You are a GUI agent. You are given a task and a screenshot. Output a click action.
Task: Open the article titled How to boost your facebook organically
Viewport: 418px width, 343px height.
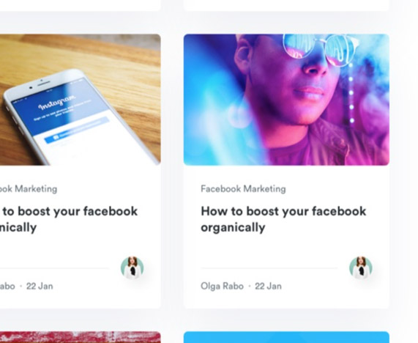(x=283, y=219)
